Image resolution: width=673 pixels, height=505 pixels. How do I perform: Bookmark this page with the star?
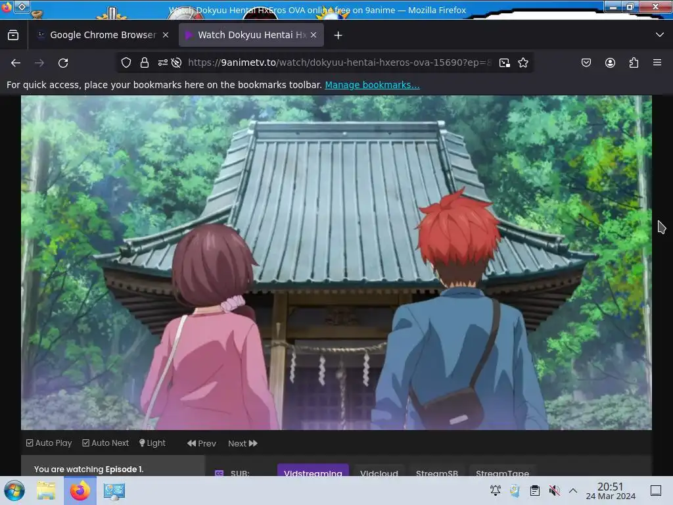click(522, 62)
